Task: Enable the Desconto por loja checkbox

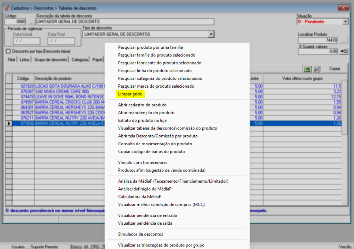Action: click(8, 51)
